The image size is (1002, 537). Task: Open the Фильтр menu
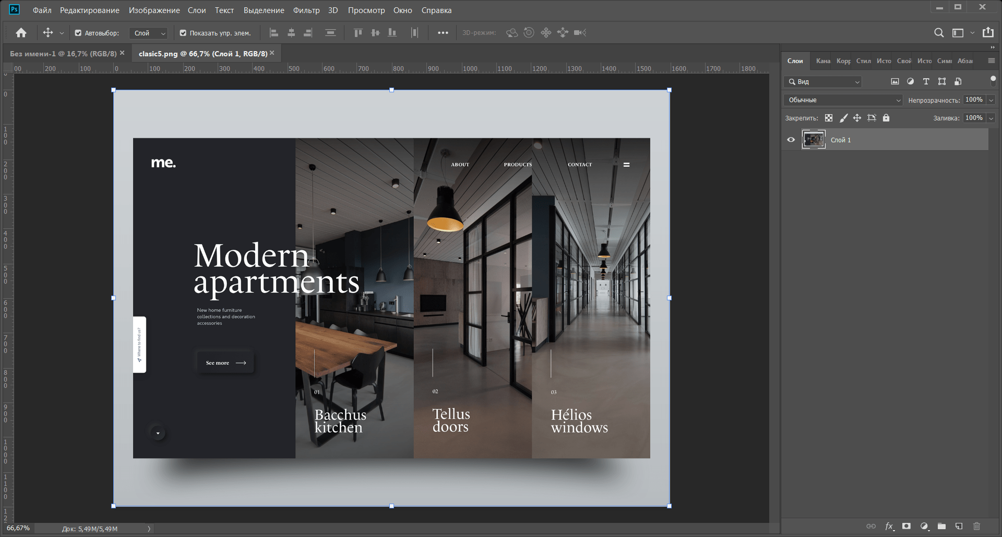tap(306, 10)
